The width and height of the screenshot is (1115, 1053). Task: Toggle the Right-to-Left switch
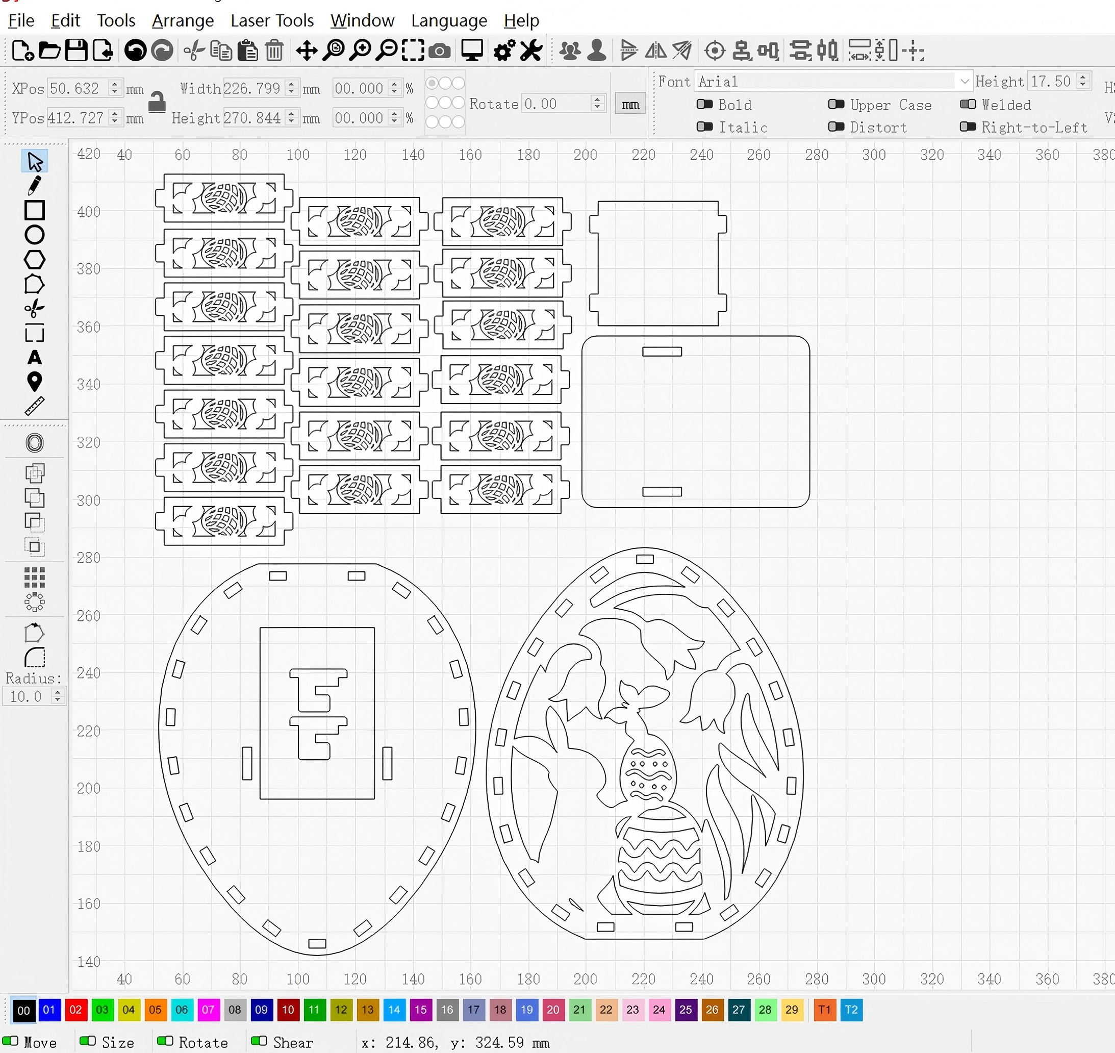point(968,127)
